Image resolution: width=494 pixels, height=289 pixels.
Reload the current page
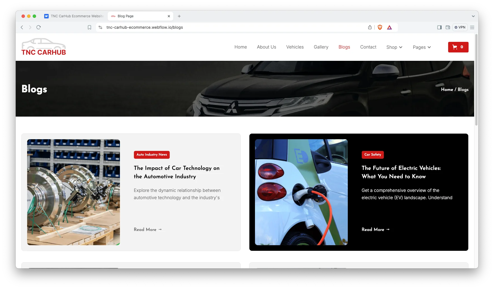click(x=39, y=27)
